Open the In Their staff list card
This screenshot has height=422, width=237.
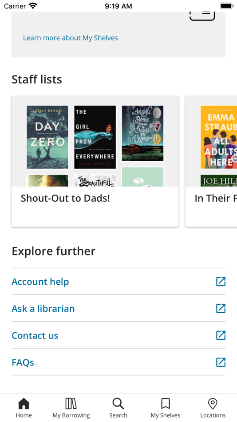click(211, 161)
